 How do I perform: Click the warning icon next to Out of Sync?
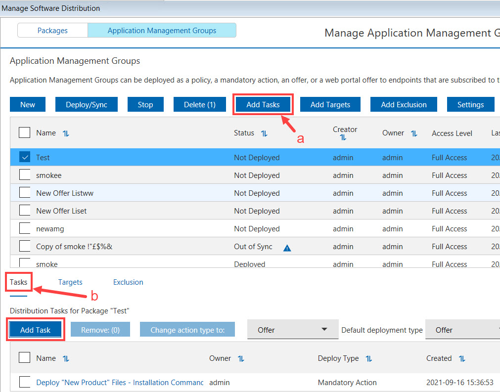[x=287, y=248]
